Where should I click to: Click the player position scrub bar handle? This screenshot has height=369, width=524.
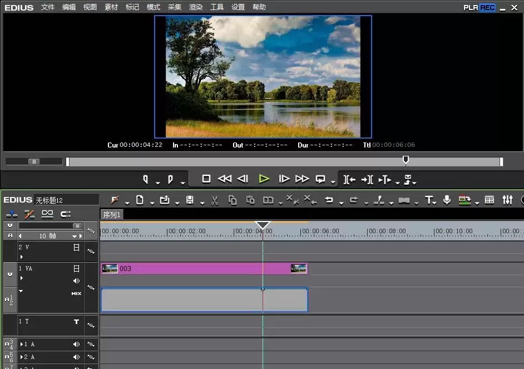click(x=406, y=160)
